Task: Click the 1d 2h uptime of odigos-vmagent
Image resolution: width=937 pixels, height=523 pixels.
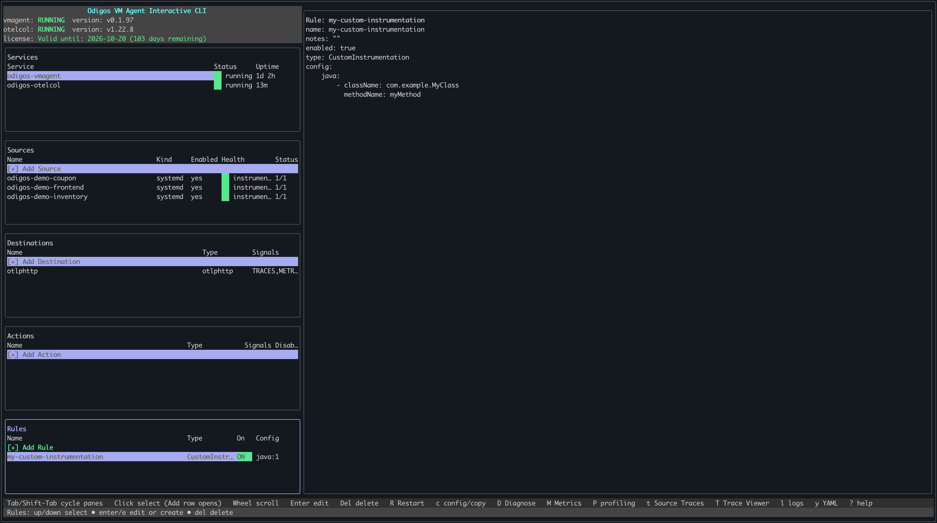Action: click(266, 76)
